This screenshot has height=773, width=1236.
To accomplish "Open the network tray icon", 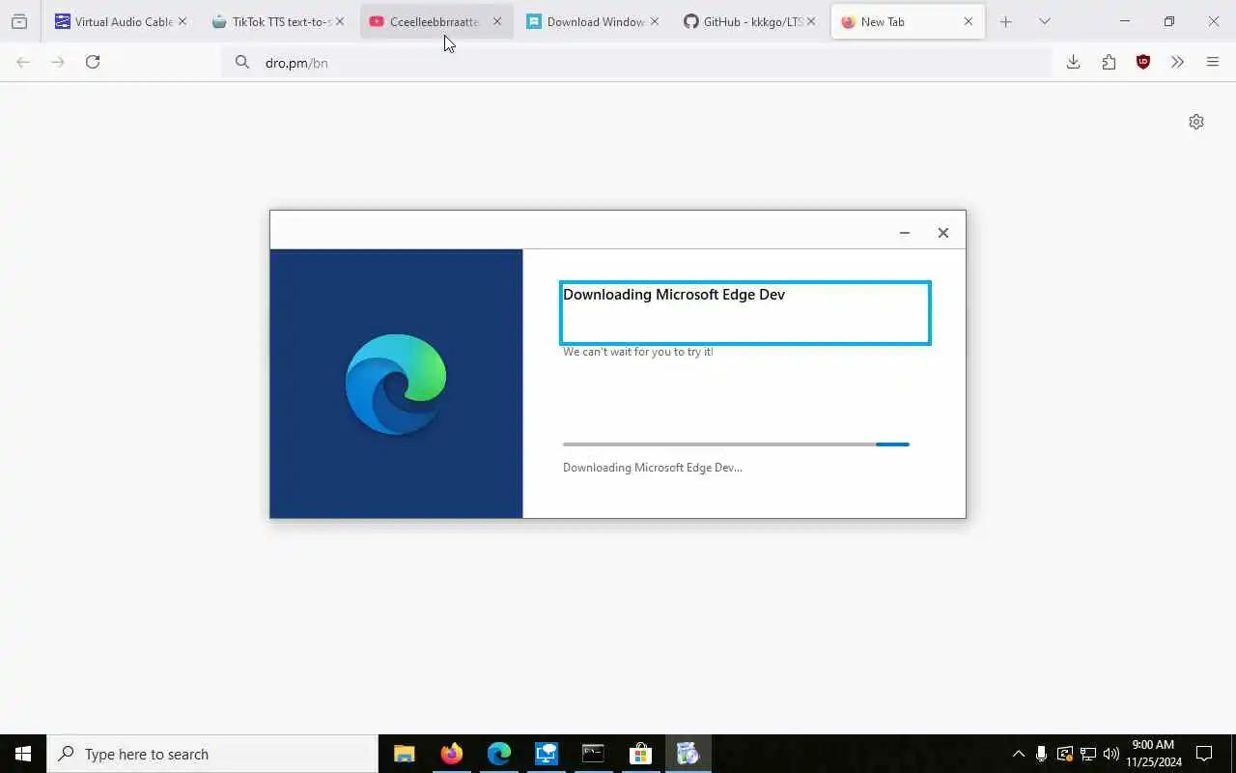I will (x=1087, y=754).
